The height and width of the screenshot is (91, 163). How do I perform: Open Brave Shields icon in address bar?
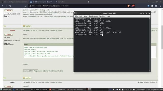pos(129,6)
